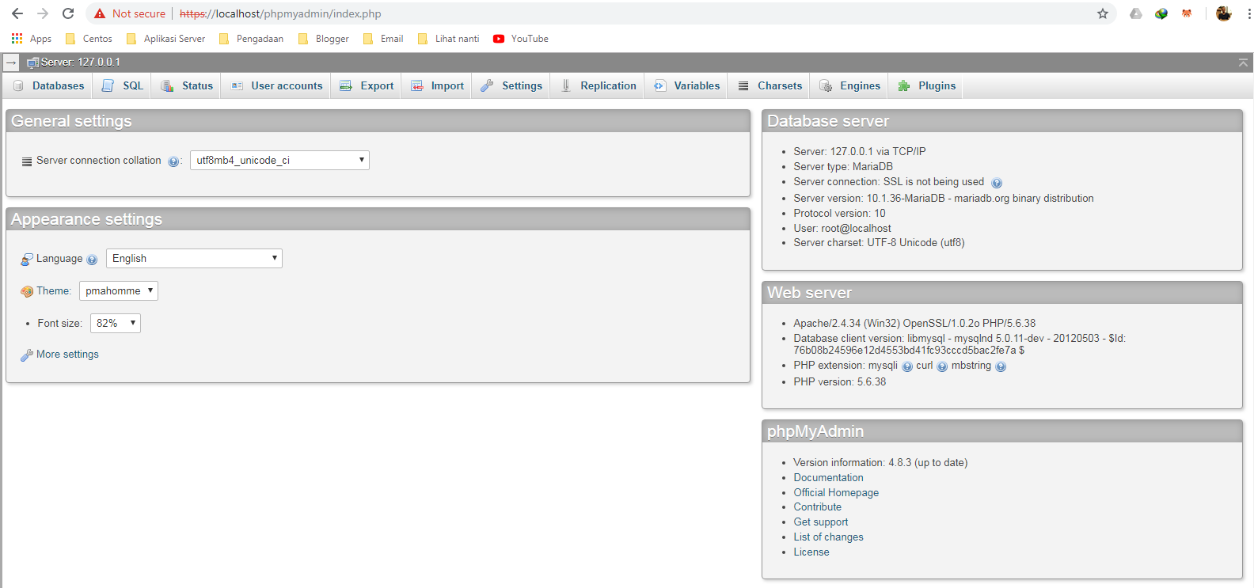Bookmark this page with the star icon
The width and height of the screenshot is (1254, 588).
[x=1103, y=13]
